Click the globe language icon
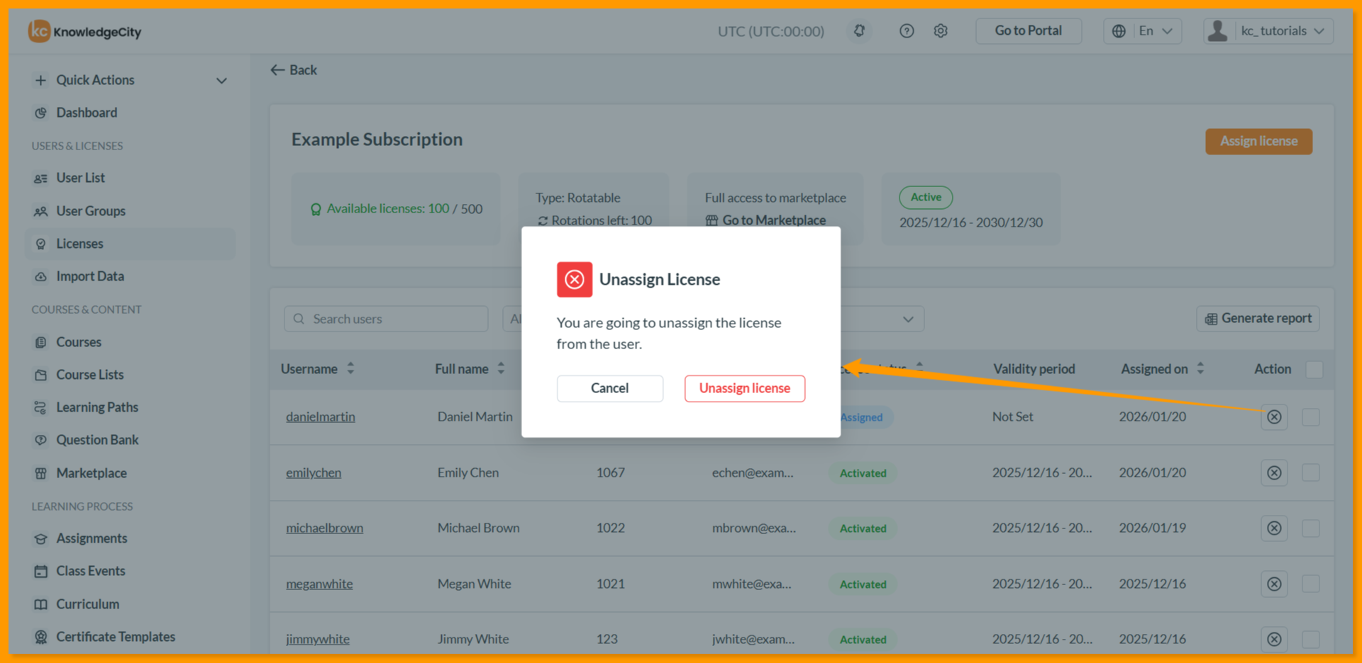The width and height of the screenshot is (1362, 663). [x=1119, y=30]
